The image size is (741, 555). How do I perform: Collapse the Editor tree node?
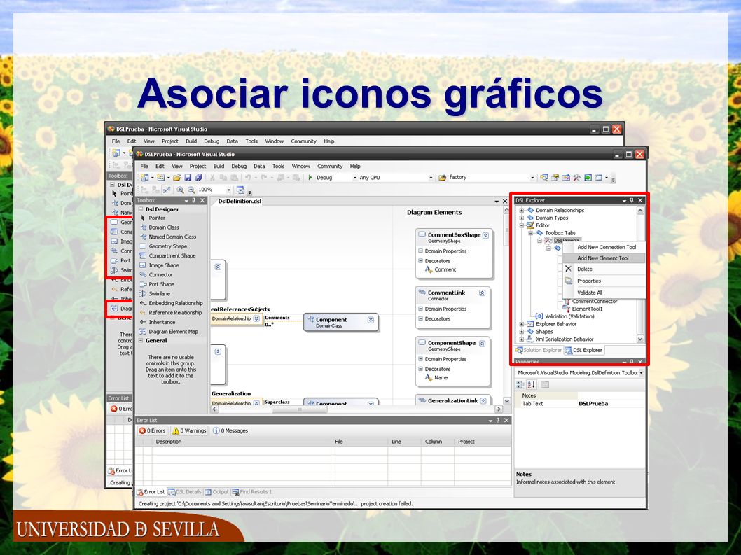pos(521,225)
